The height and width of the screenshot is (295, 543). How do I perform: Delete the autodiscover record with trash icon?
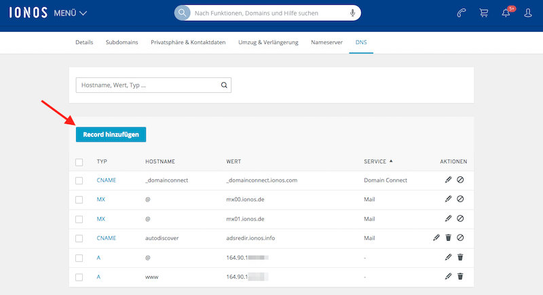449,237
